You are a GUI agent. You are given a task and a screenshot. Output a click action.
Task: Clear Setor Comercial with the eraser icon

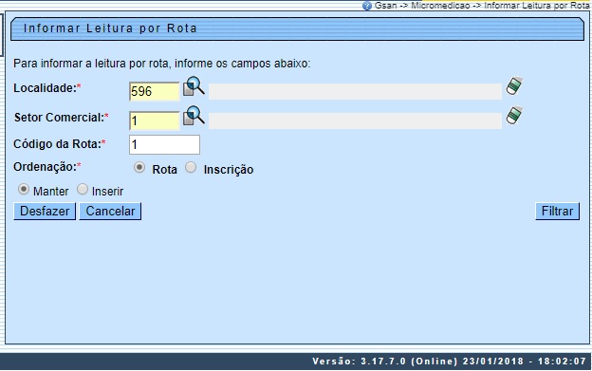point(514,115)
